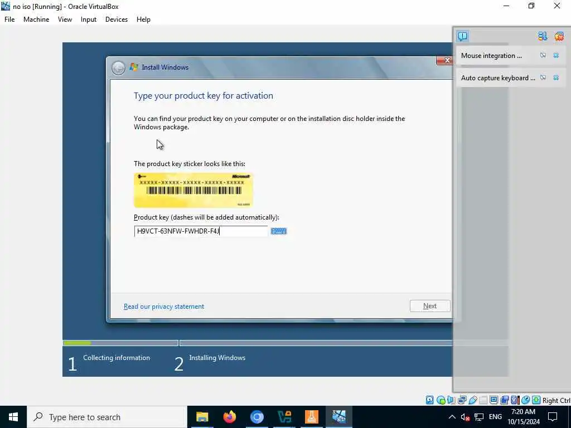Close the Install Windows dialog

444,60
